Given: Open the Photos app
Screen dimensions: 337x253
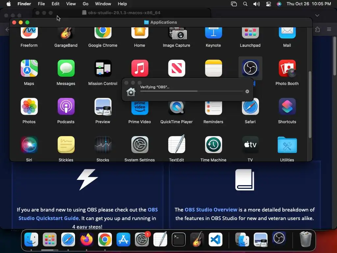Looking at the screenshot, I should tap(29, 106).
